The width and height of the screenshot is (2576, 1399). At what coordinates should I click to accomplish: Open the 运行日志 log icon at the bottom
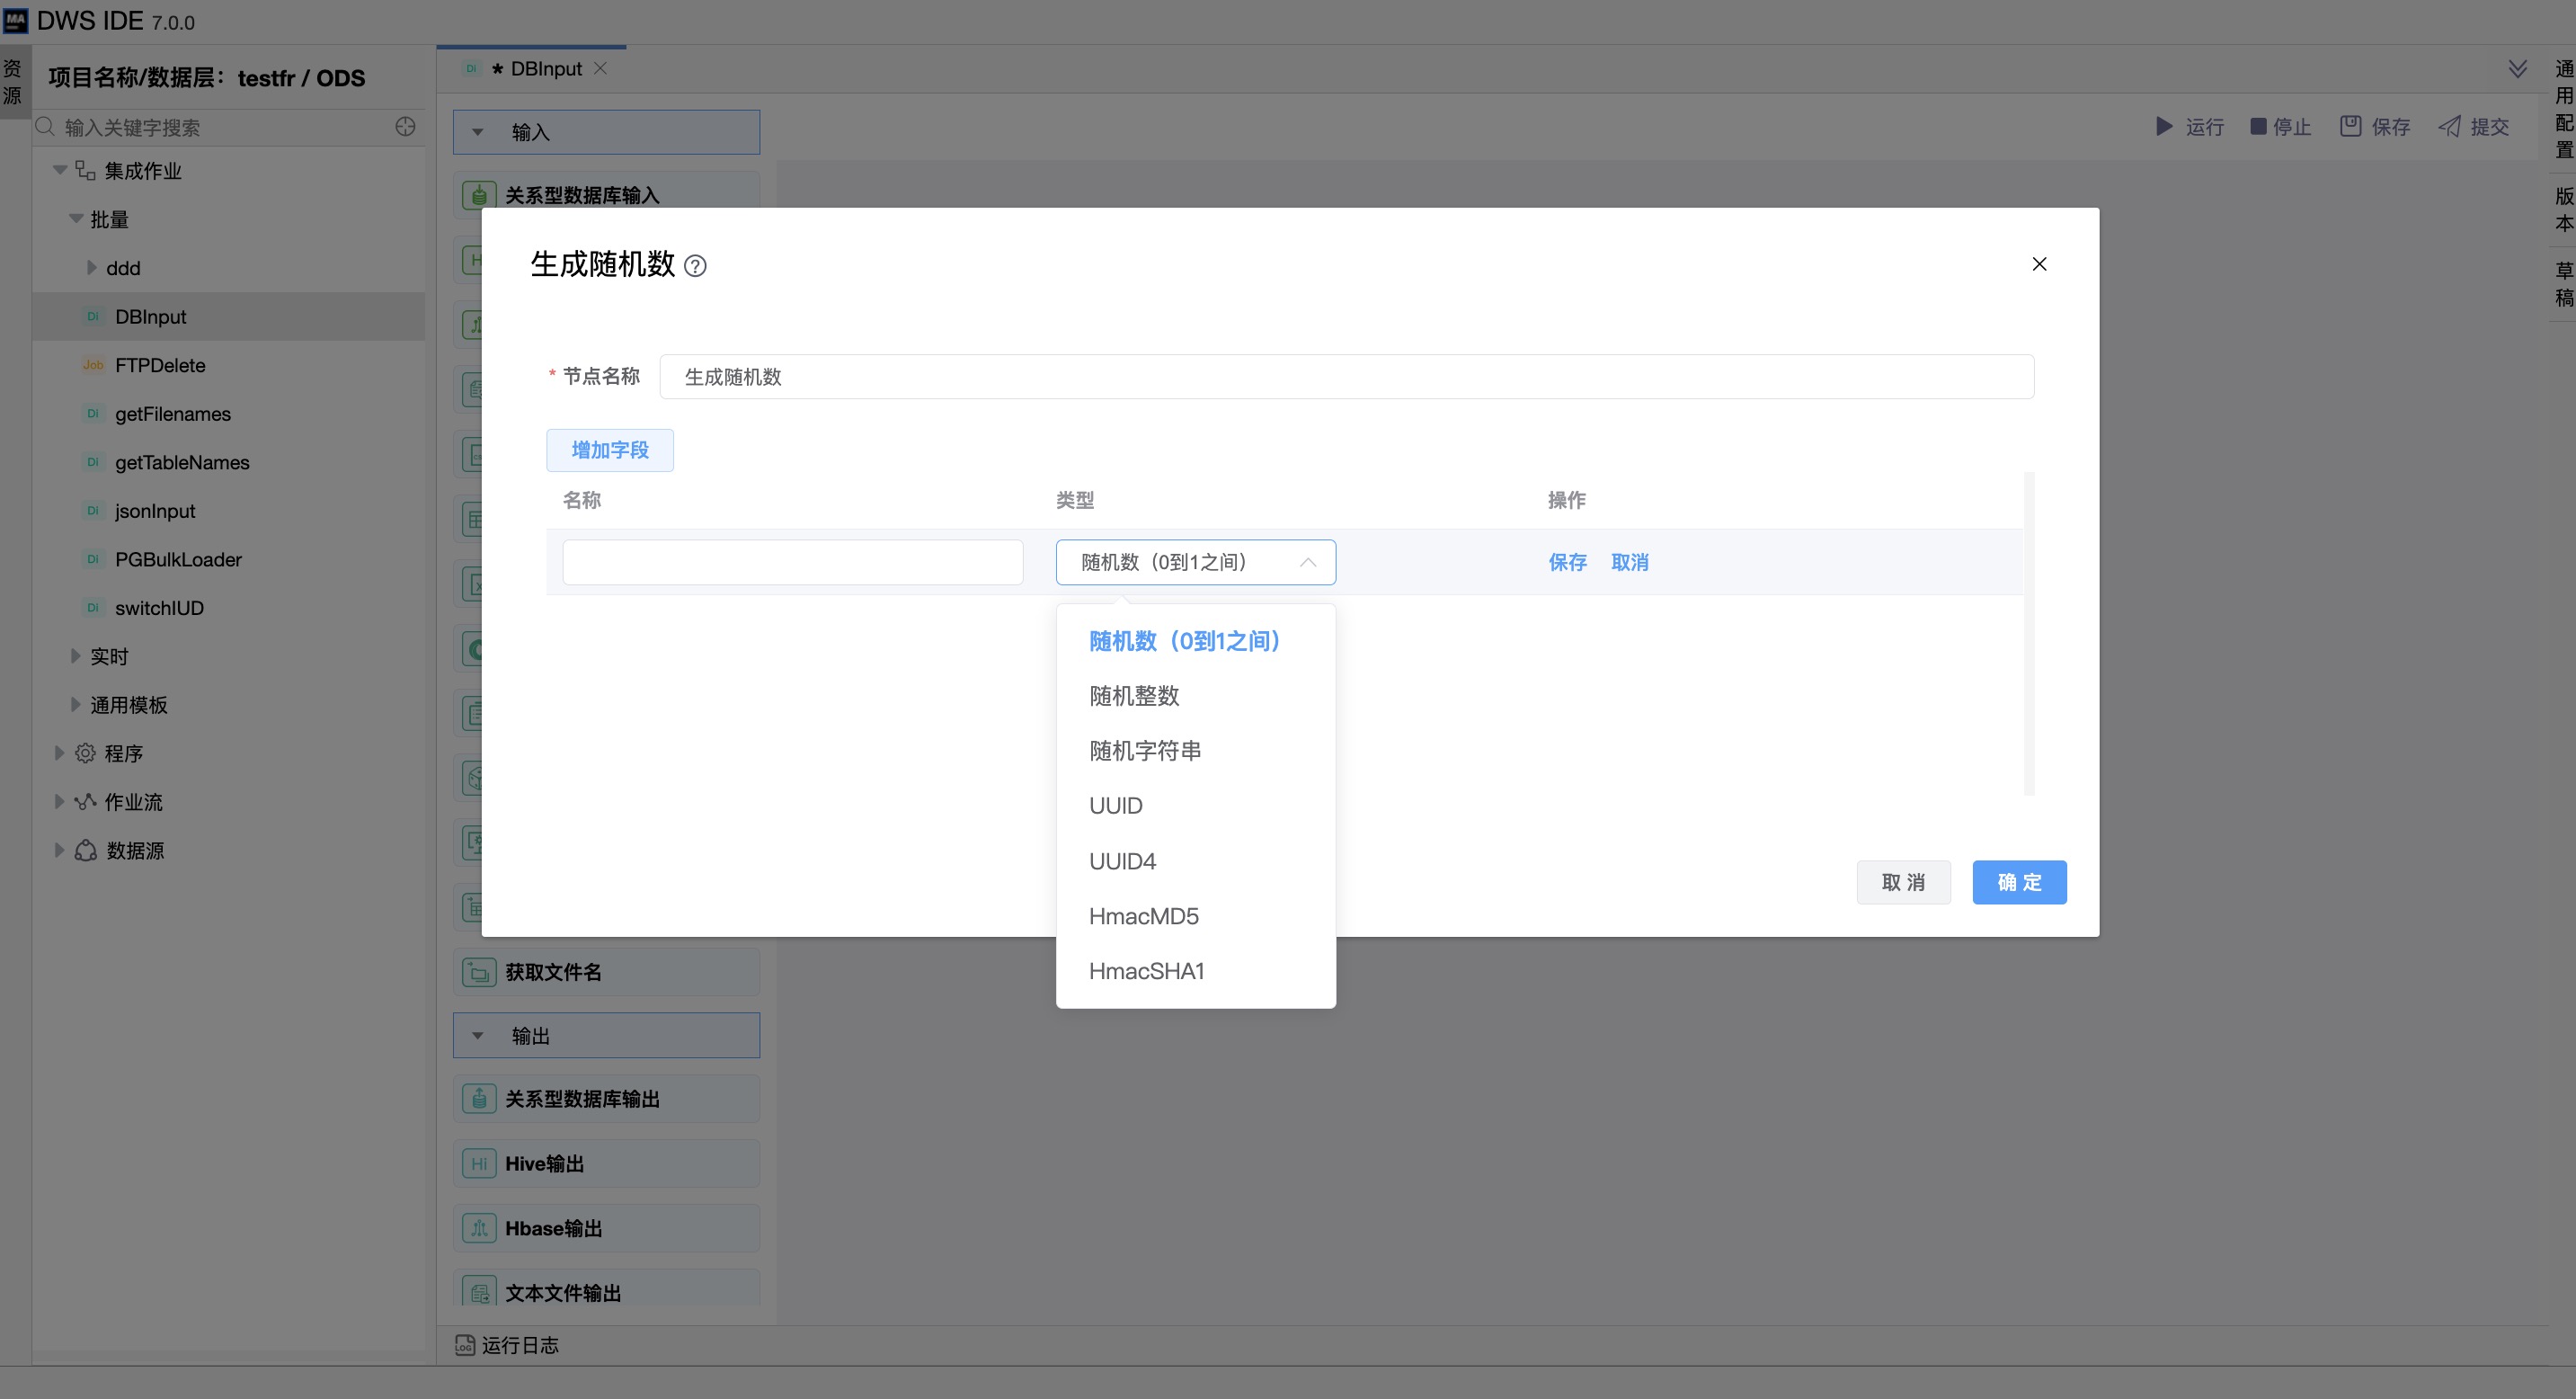click(x=464, y=1345)
